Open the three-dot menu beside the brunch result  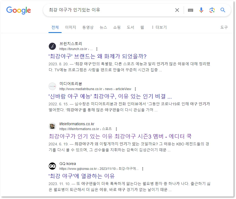point(97,49)
